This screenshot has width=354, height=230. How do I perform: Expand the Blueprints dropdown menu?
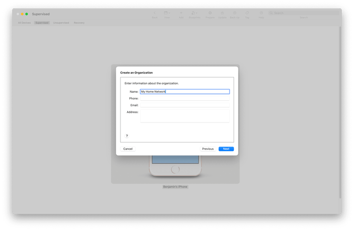tap(194, 14)
